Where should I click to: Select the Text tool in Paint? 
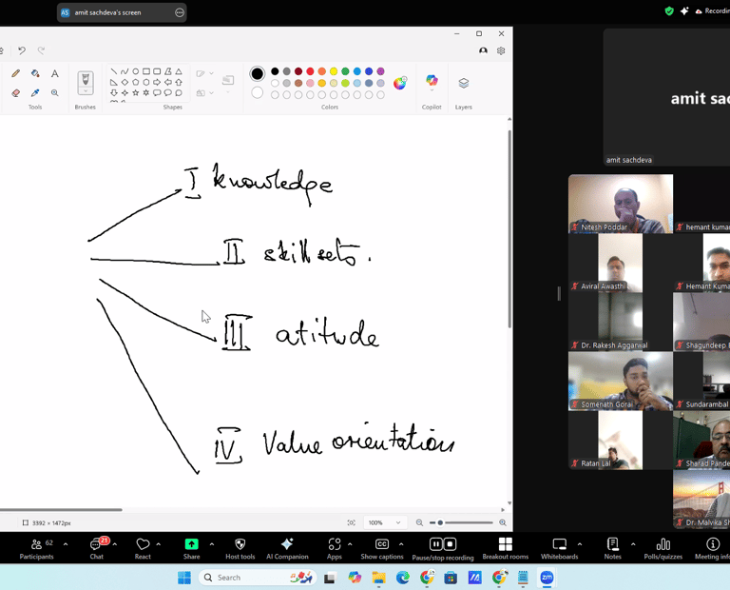[54, 73]
